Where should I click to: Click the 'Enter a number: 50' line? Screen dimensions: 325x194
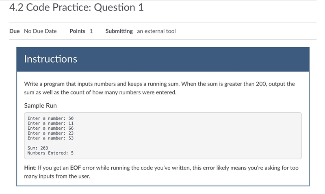pos(50,118)
